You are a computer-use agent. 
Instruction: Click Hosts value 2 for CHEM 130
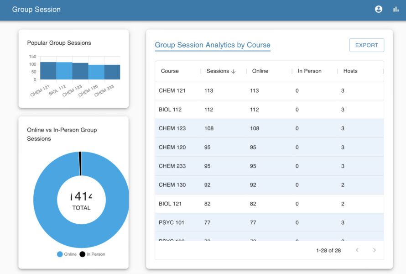point(343,185)
